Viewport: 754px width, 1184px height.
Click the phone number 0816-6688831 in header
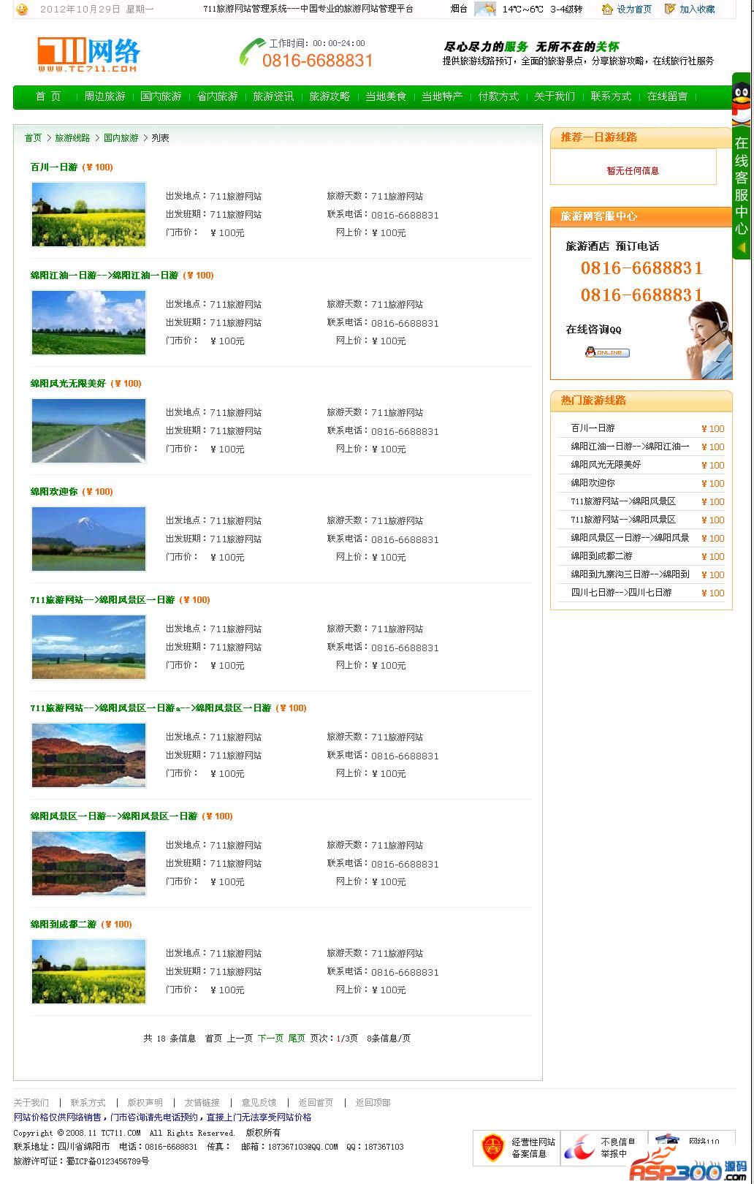pyautogui.click(x=318, y=61)
